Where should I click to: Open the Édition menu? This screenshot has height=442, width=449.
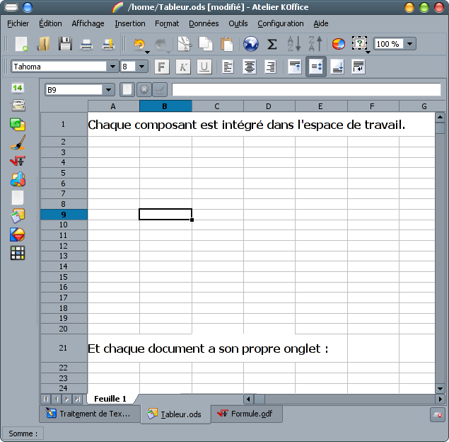[x=50, y=23]
